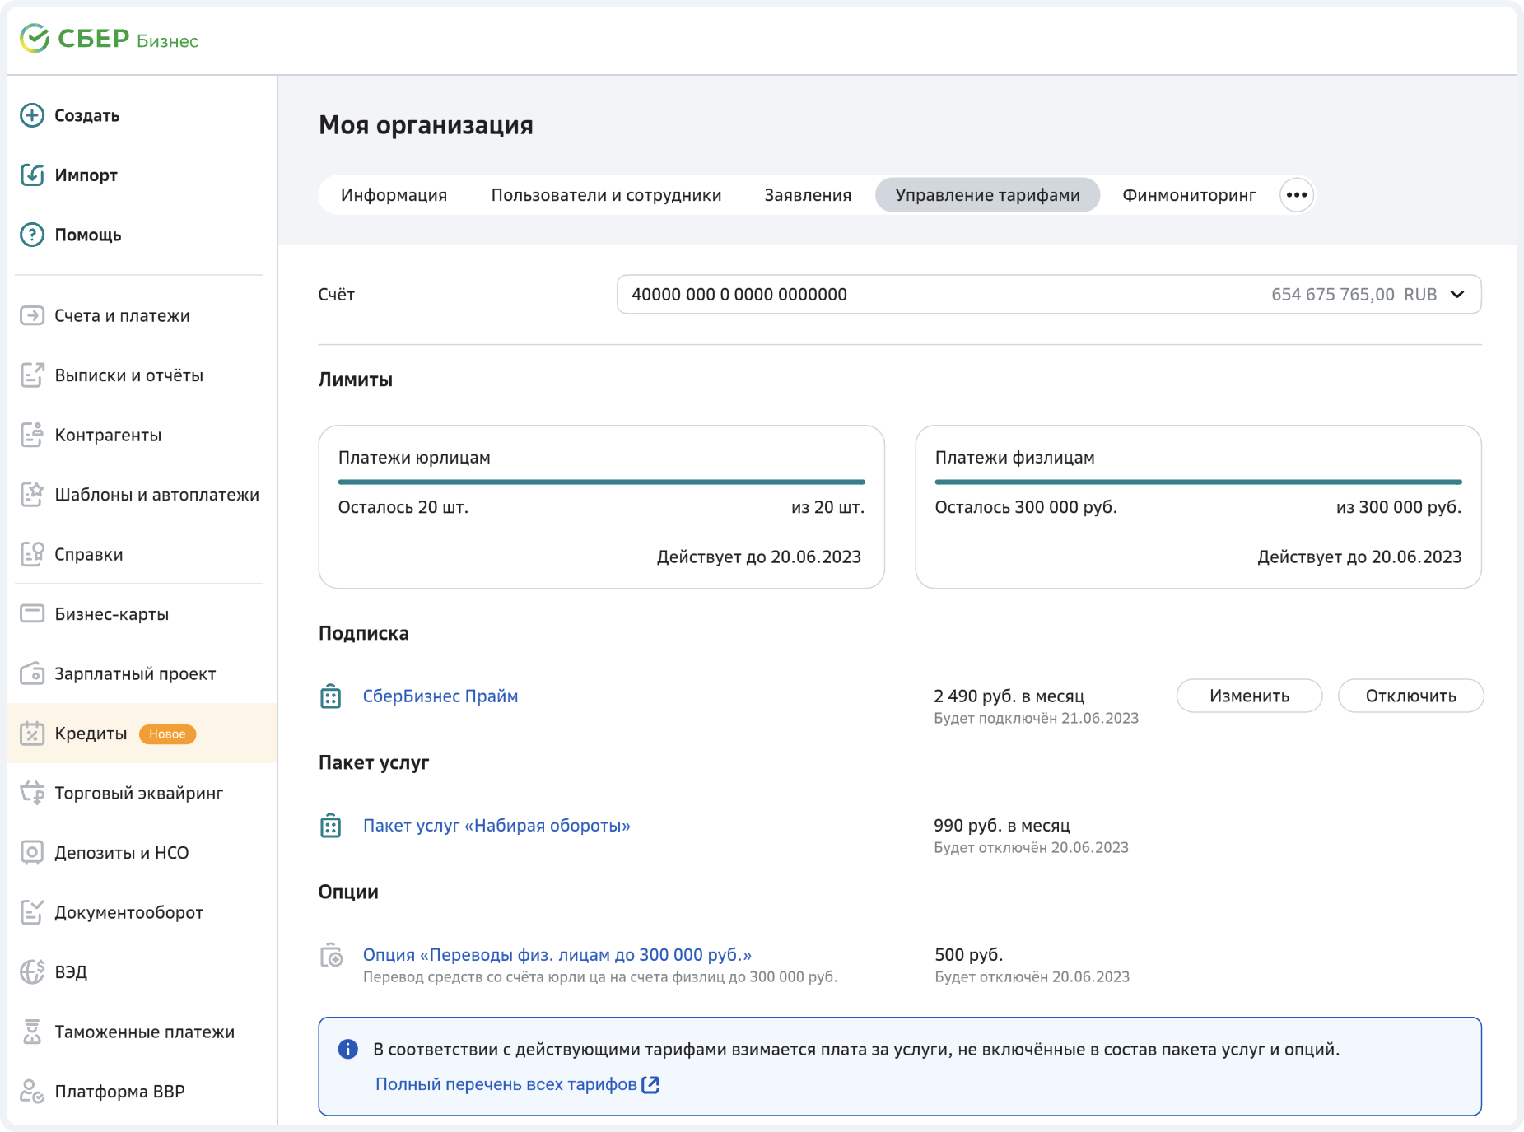Select the Управление тарифами tab
1524x1132 pixels.
tap(987, 195)
